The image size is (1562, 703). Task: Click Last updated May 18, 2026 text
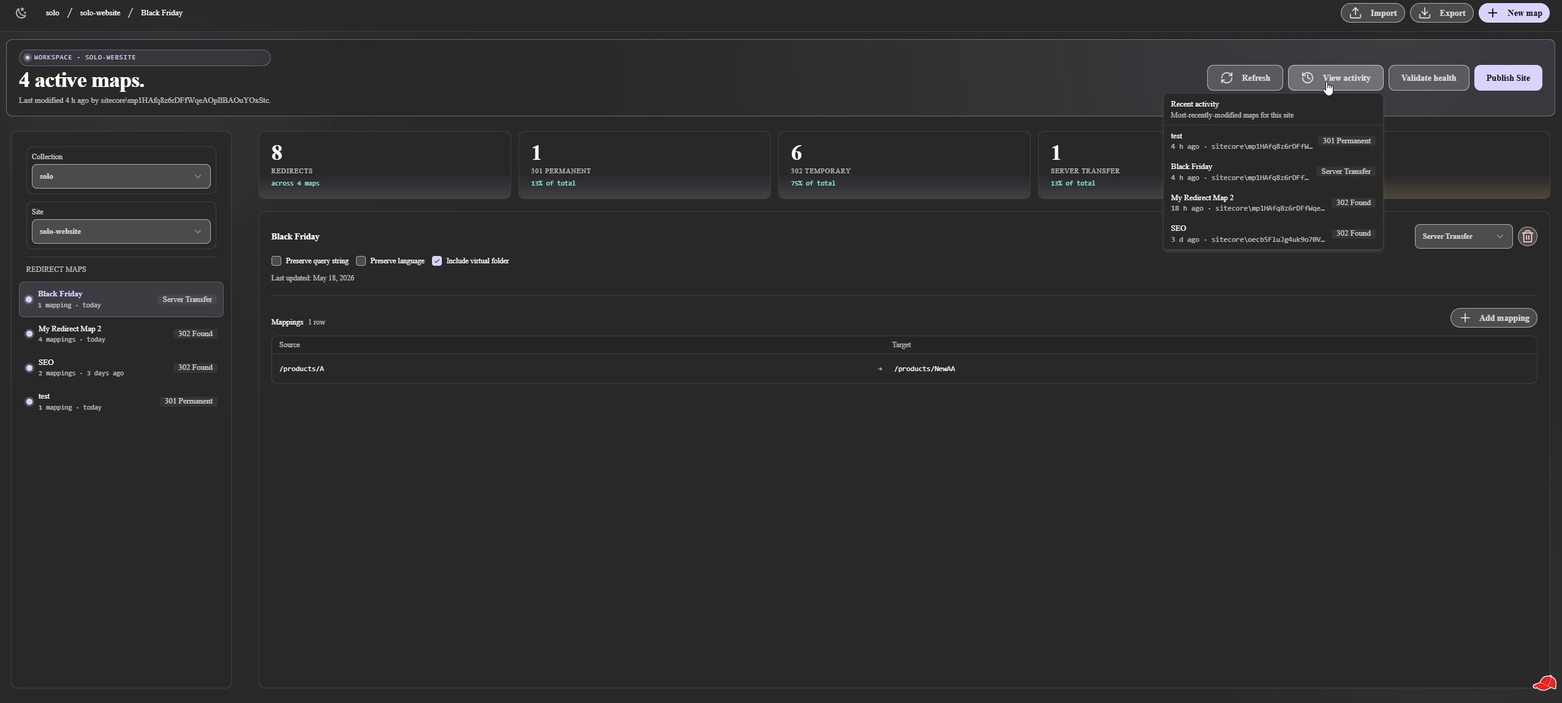click(313, 278)
